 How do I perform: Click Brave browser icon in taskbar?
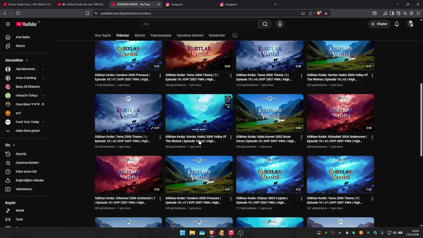pyautogui.click(x=211, y=233)
